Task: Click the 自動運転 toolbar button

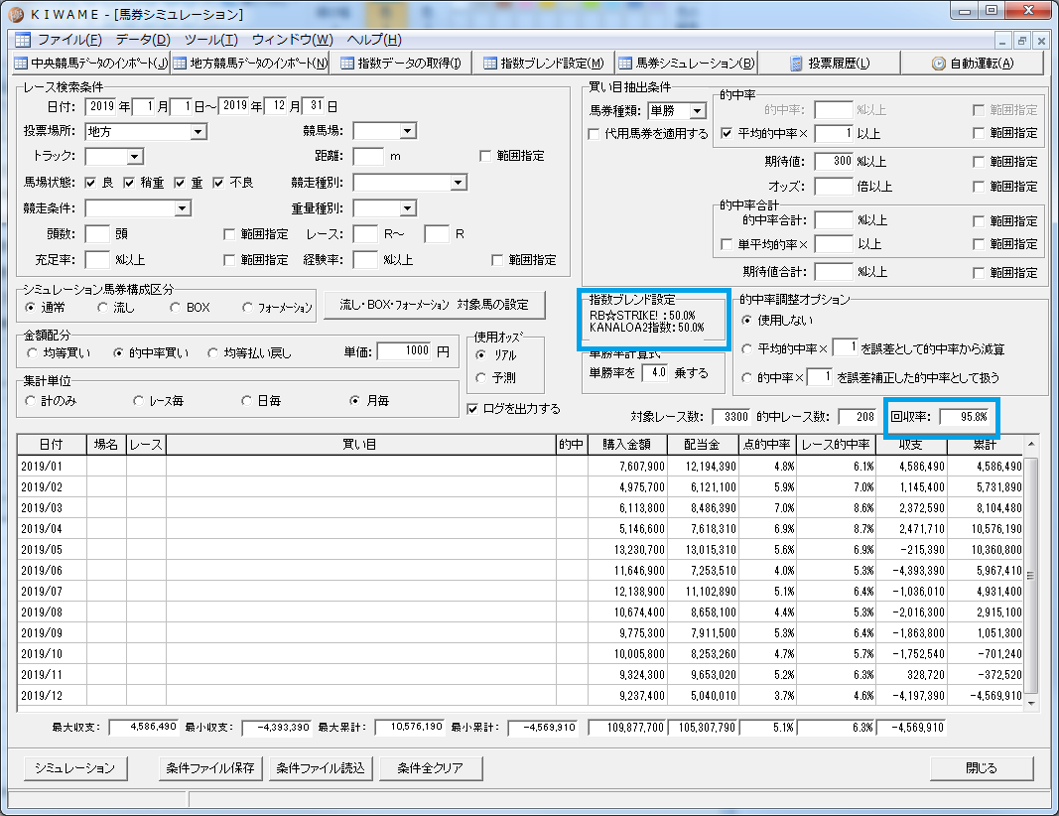Action: point(973,63)
